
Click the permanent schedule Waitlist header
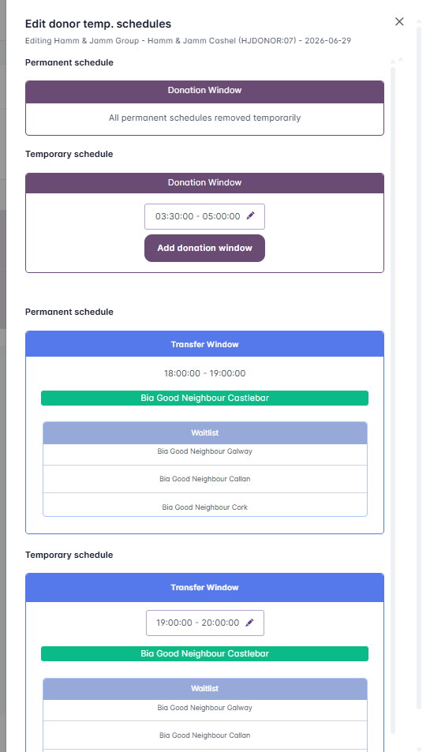coord(204,432)
